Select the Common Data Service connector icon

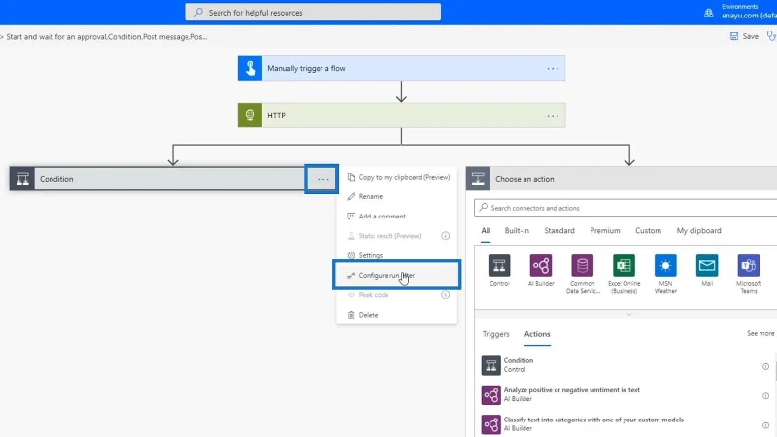coord(582,265)
